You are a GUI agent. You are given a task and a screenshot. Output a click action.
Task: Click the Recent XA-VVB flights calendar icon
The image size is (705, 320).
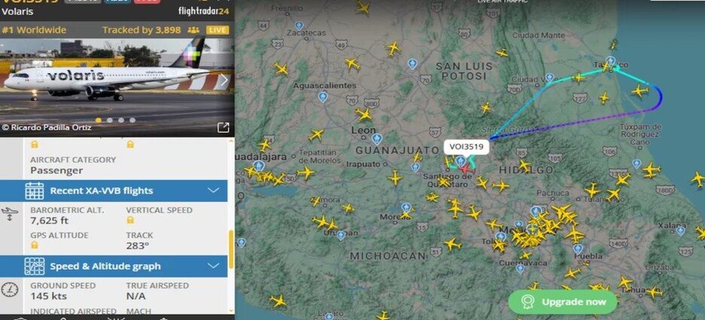(x=34, y=190)
